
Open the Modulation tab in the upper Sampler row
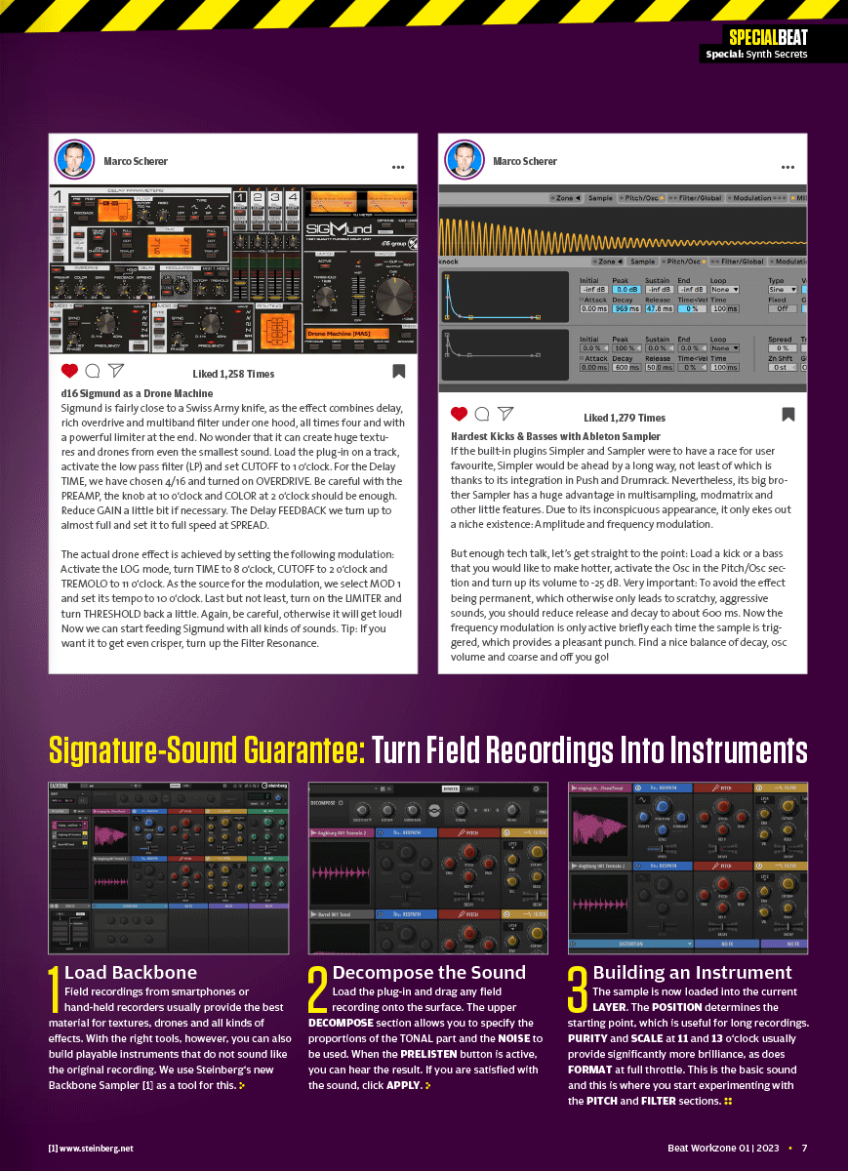click(757, 198)
